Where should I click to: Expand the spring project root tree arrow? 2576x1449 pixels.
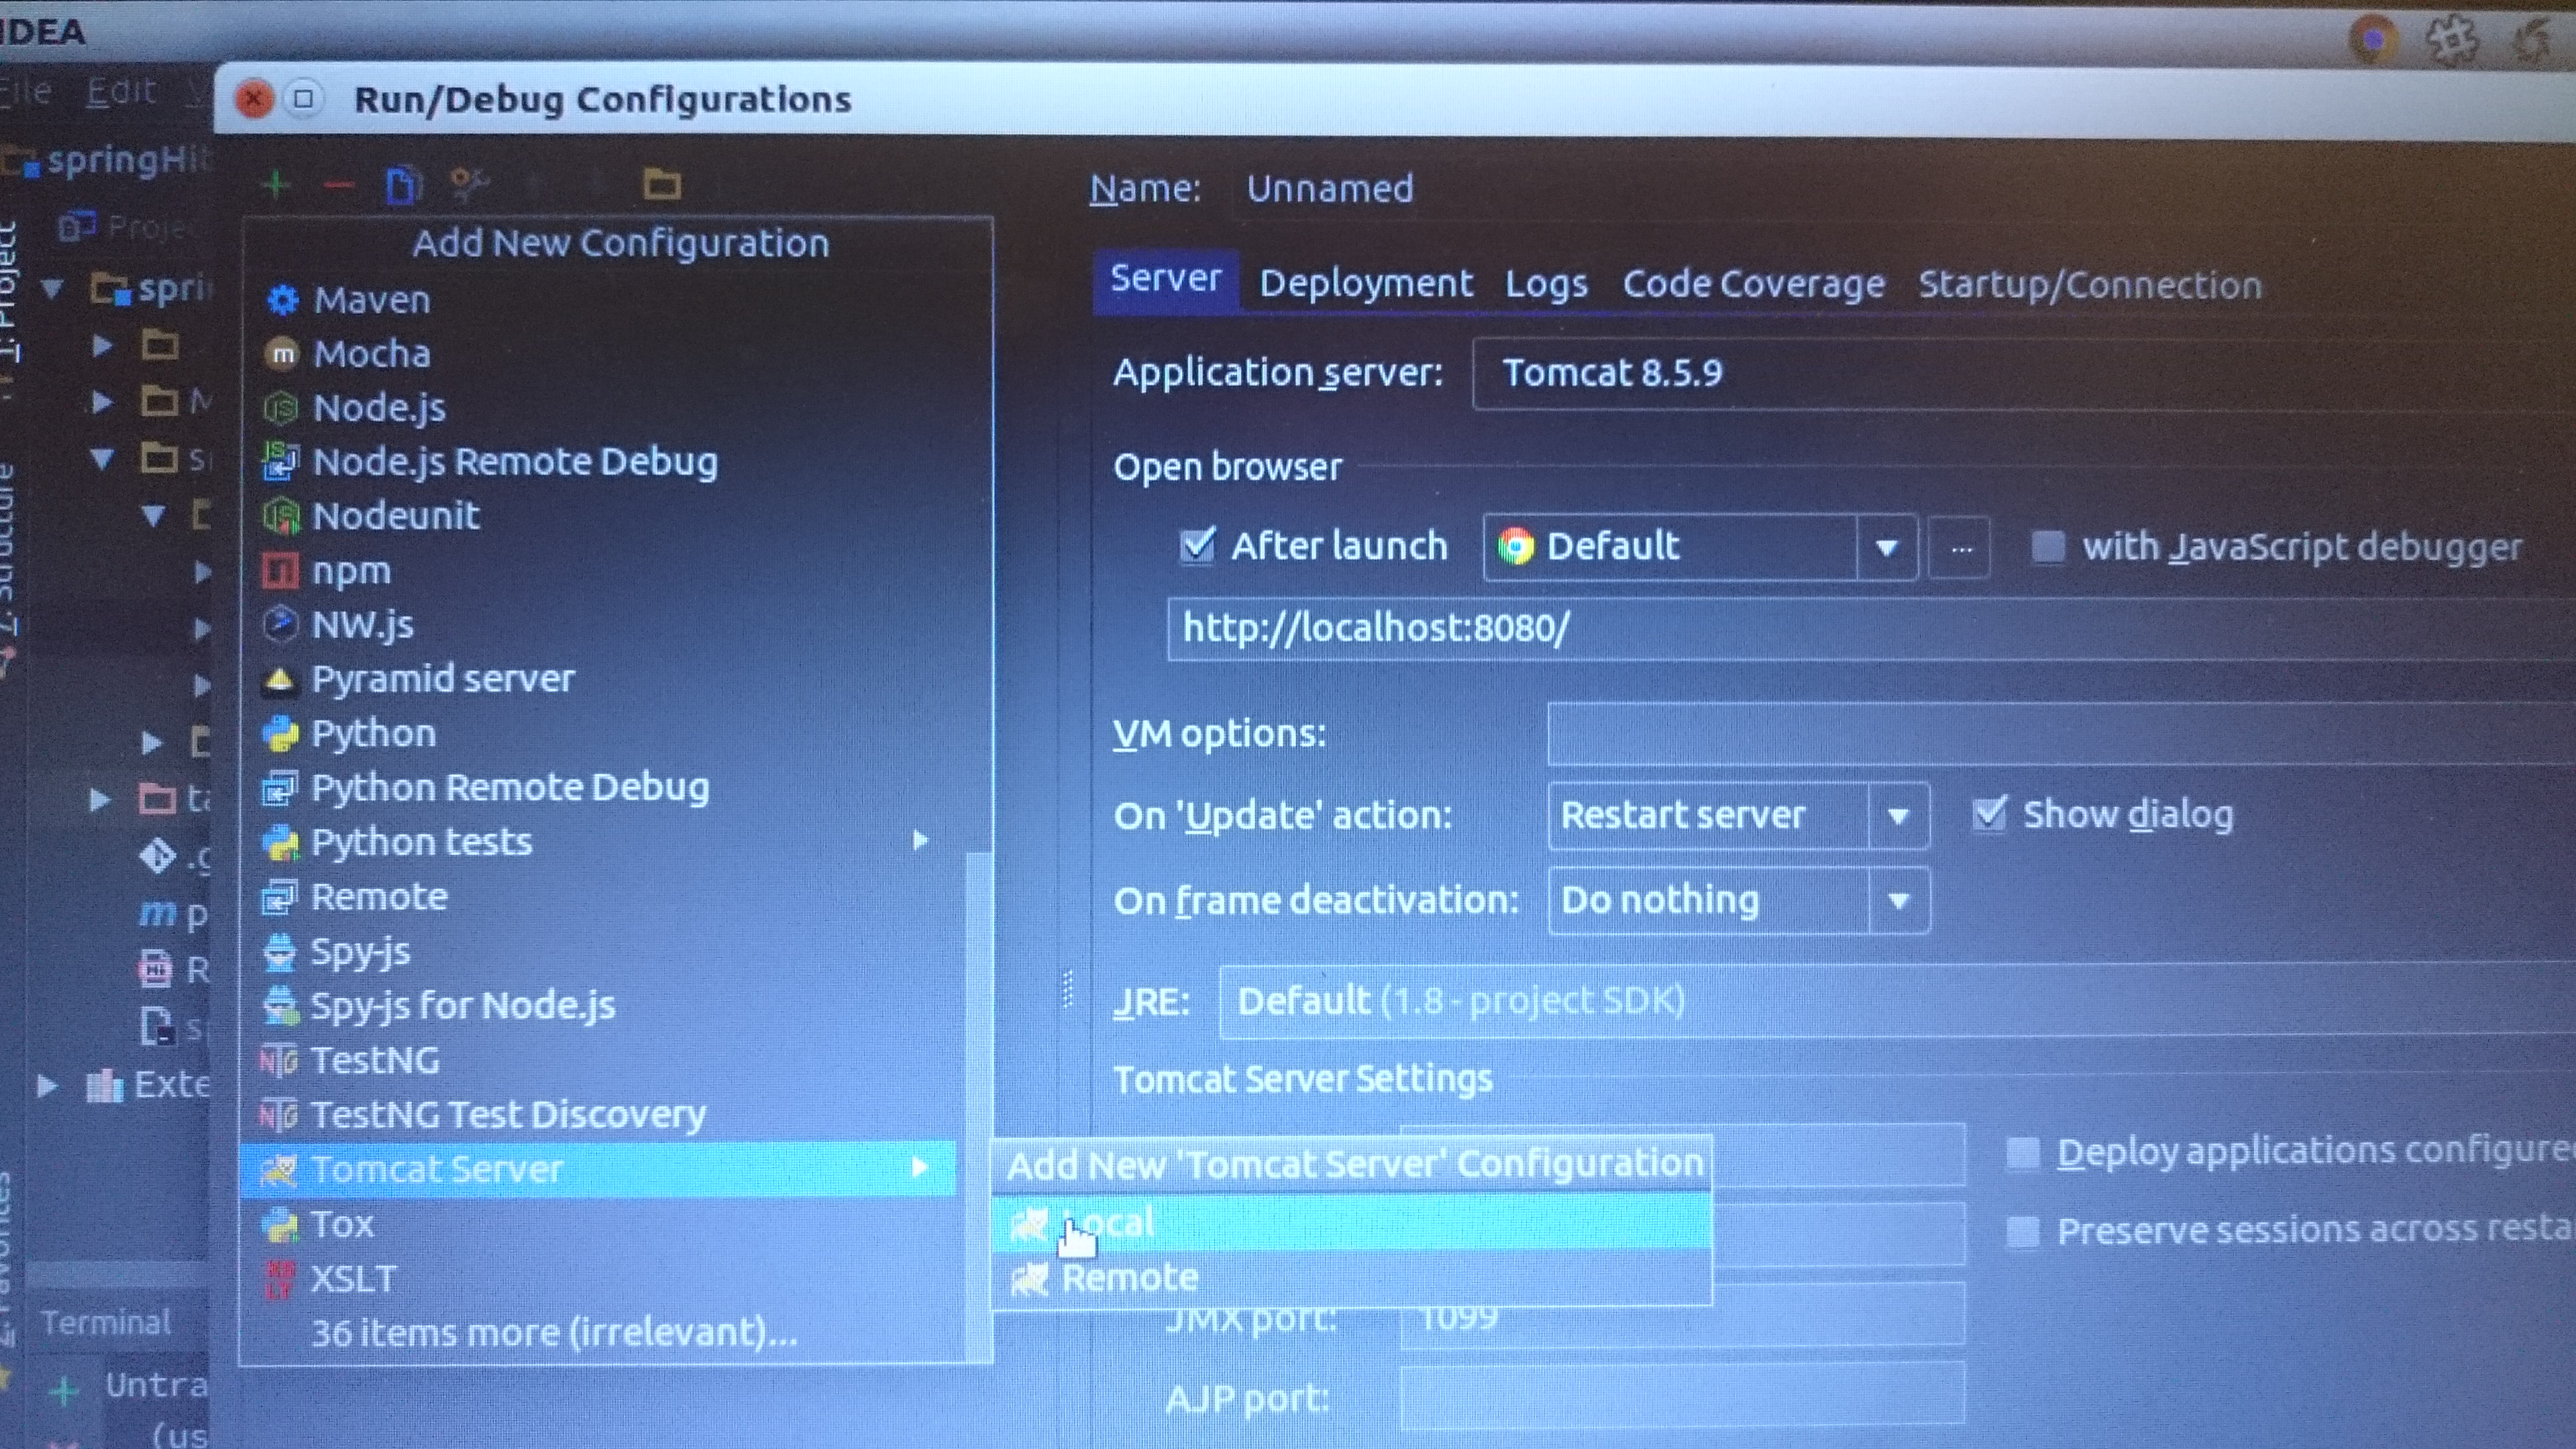click(x=52, y=289)
